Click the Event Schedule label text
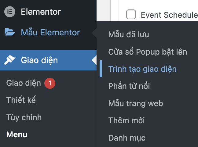Viewport: 198px width, 147px height. (x=169, y=15)
